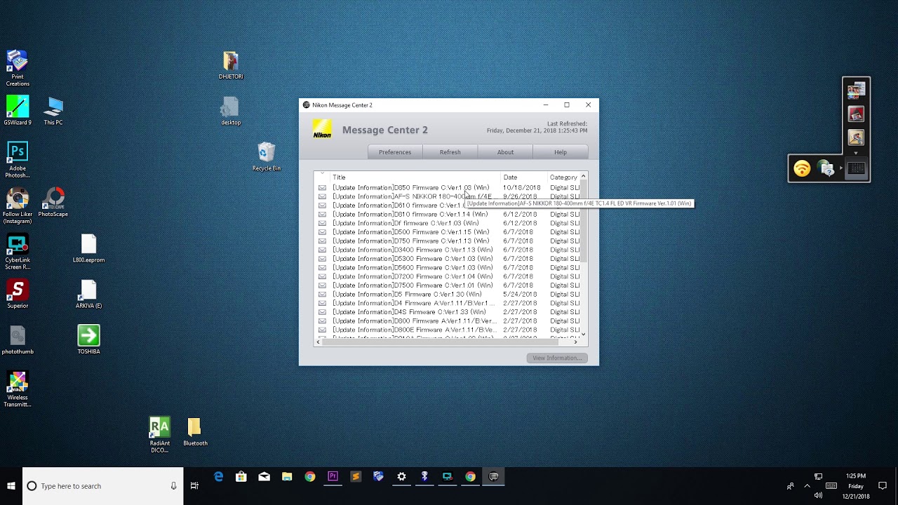Select the D810 firmware C:Ver.1.14 message

pyautogui.click(x=410, y=215)
